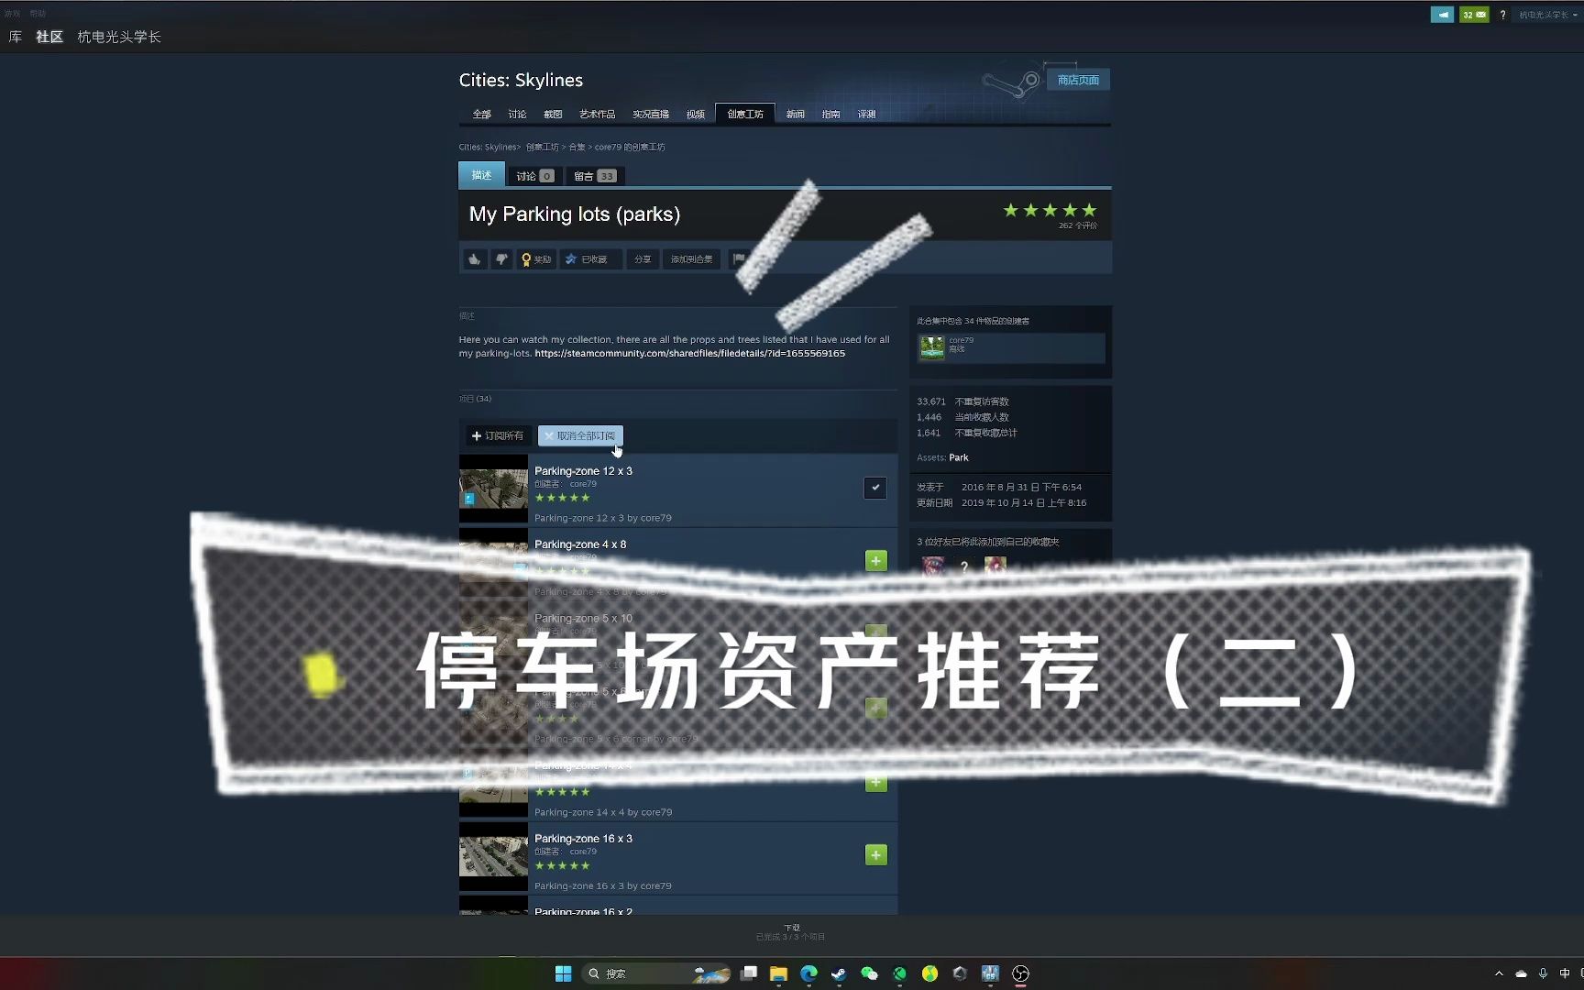Open the Windows Start menu

pos(563,973)
